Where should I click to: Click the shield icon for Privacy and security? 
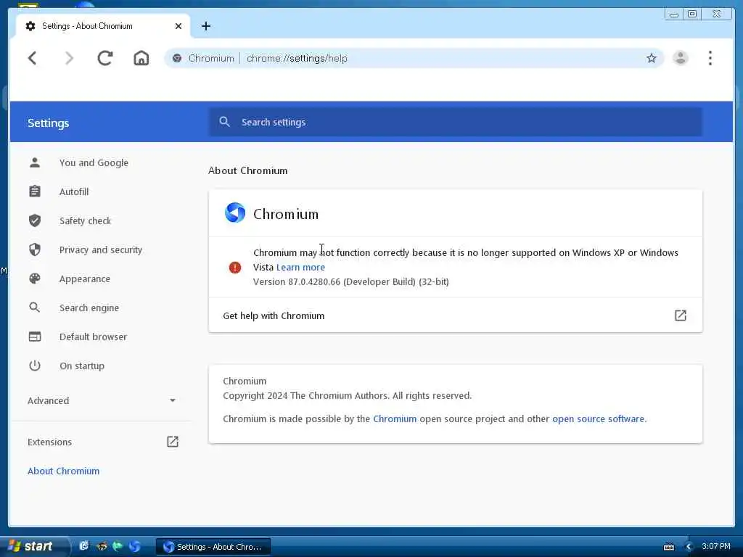click(35, 249)
